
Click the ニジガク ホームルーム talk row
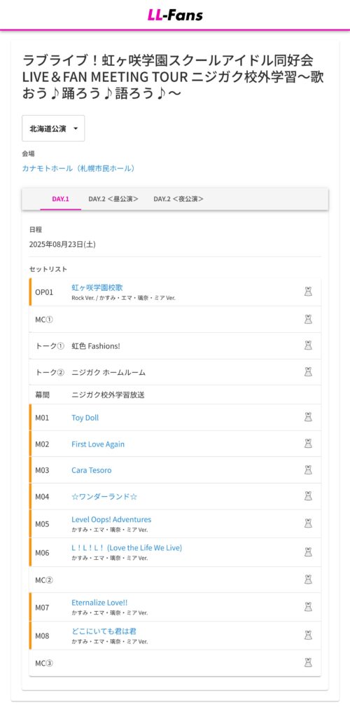click(175, 372)
